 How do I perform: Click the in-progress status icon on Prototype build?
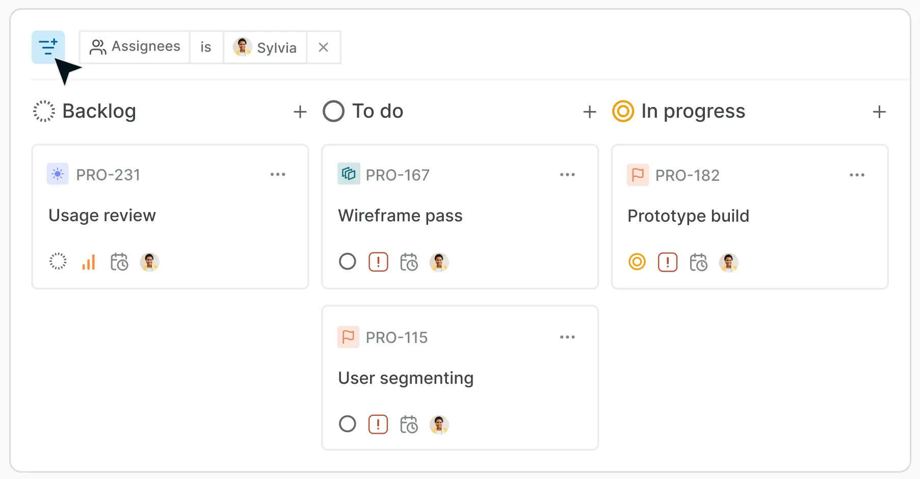coord(637,262)
